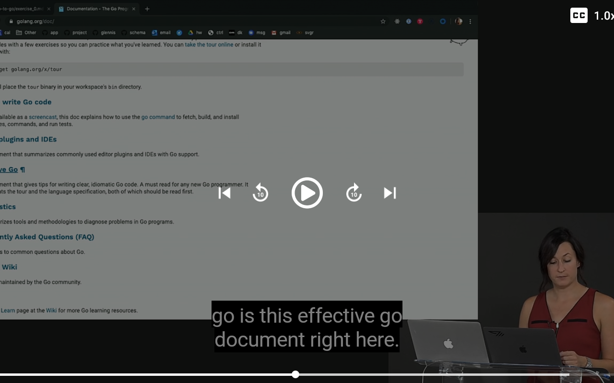Screen dimensions: 614x383
Task: Skip forward 10 seconds
Action: (x=354, y=193)
